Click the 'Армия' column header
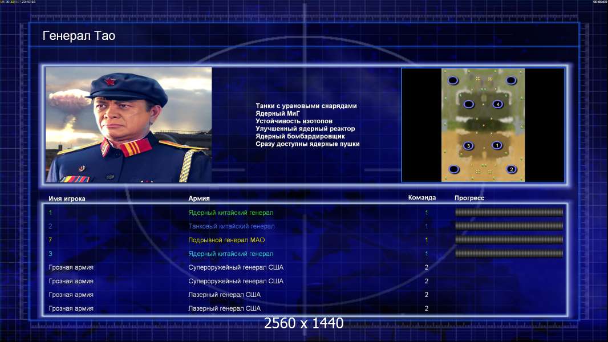 (x=199, y=198)
